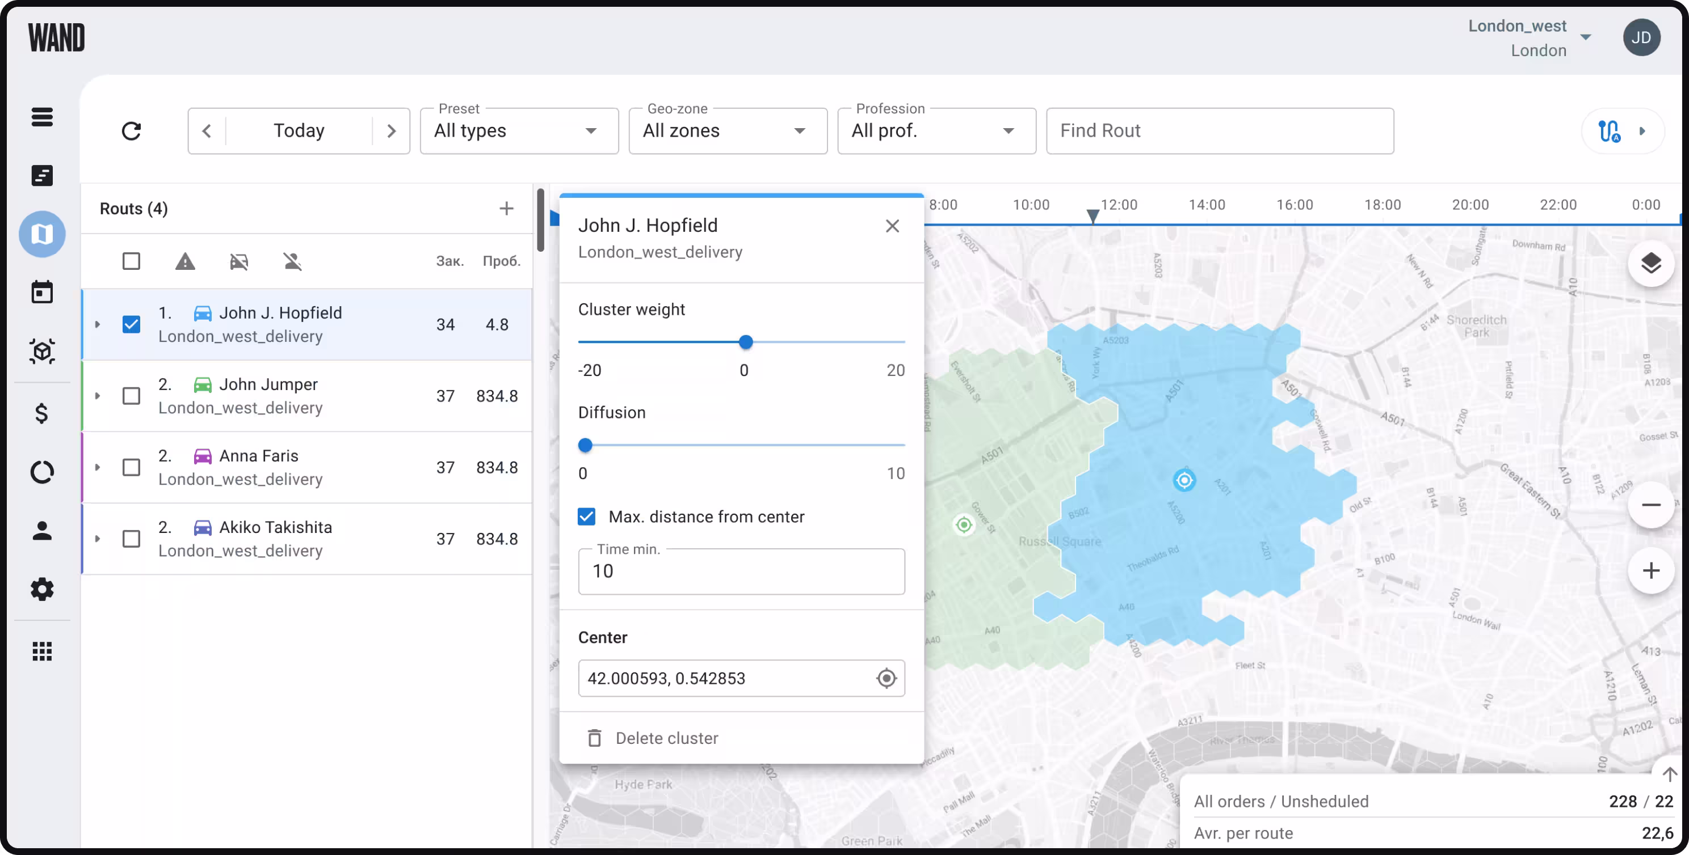Click the locate target icon in Center field
Screen dimensions: 1689x855
pos(886,678)
